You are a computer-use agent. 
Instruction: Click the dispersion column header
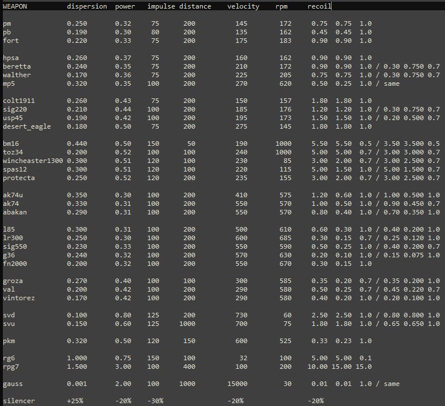coord(87,6)
